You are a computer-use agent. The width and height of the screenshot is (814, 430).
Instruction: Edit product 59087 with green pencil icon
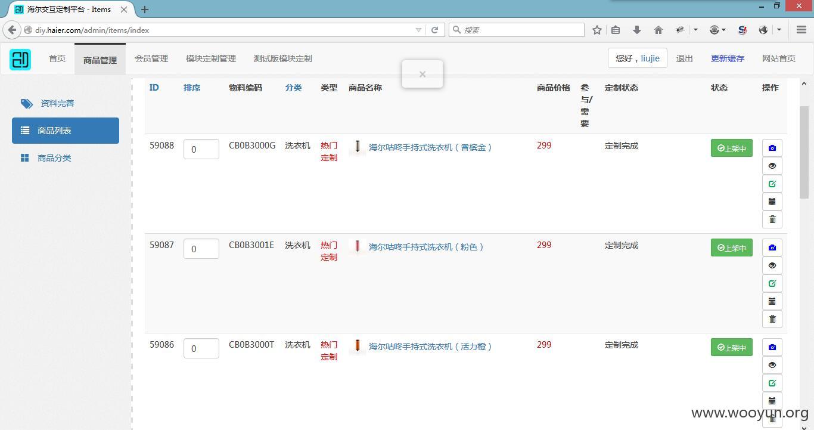(772, 283)
